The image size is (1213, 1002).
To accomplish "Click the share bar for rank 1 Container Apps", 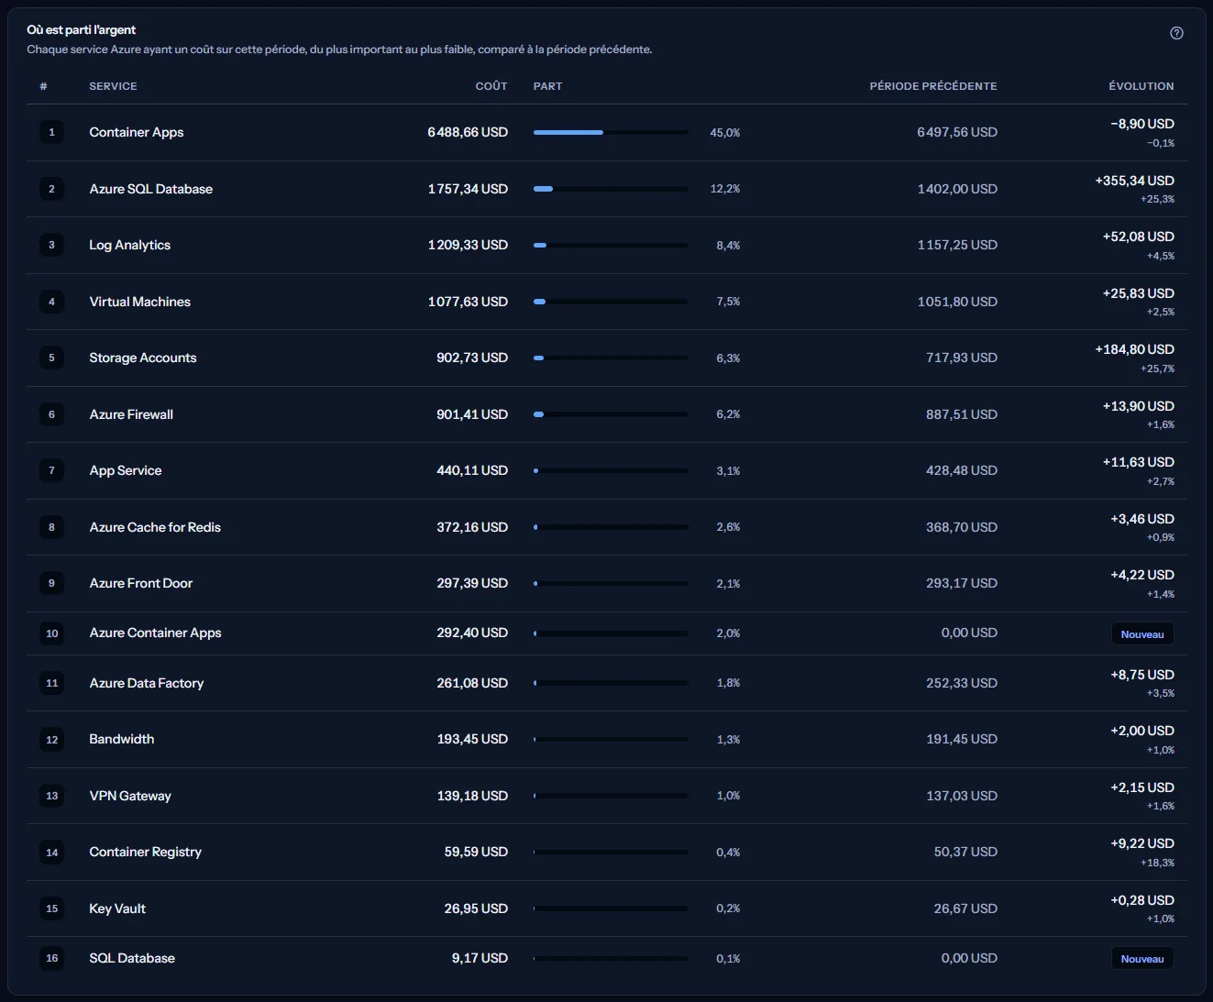I will point(611,133).
